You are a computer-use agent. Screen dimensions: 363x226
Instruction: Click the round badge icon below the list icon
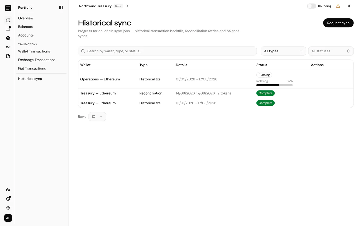click(x=8, y=38)
